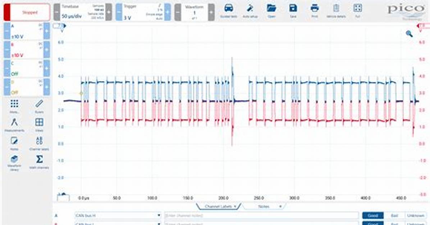430x225 pixels.
Task: Click the Channel B axis offset handle
Action: [423, 26]
